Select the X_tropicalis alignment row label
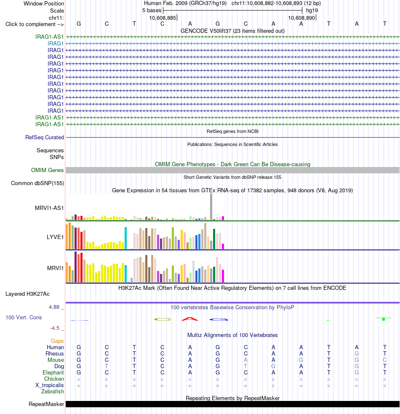The height and width of the screenshot is (414, 400). [x=49, y=385]
